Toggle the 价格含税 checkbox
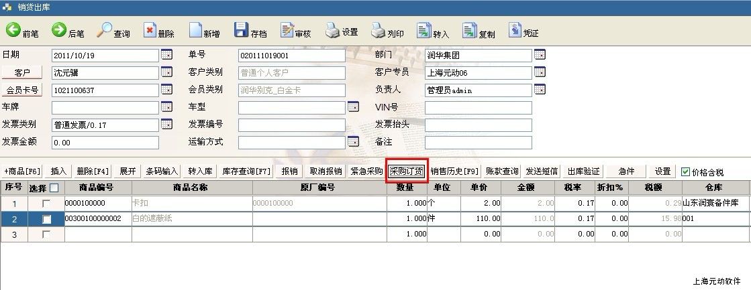Viewport: 751px width, 290px height. coord(685,171)
